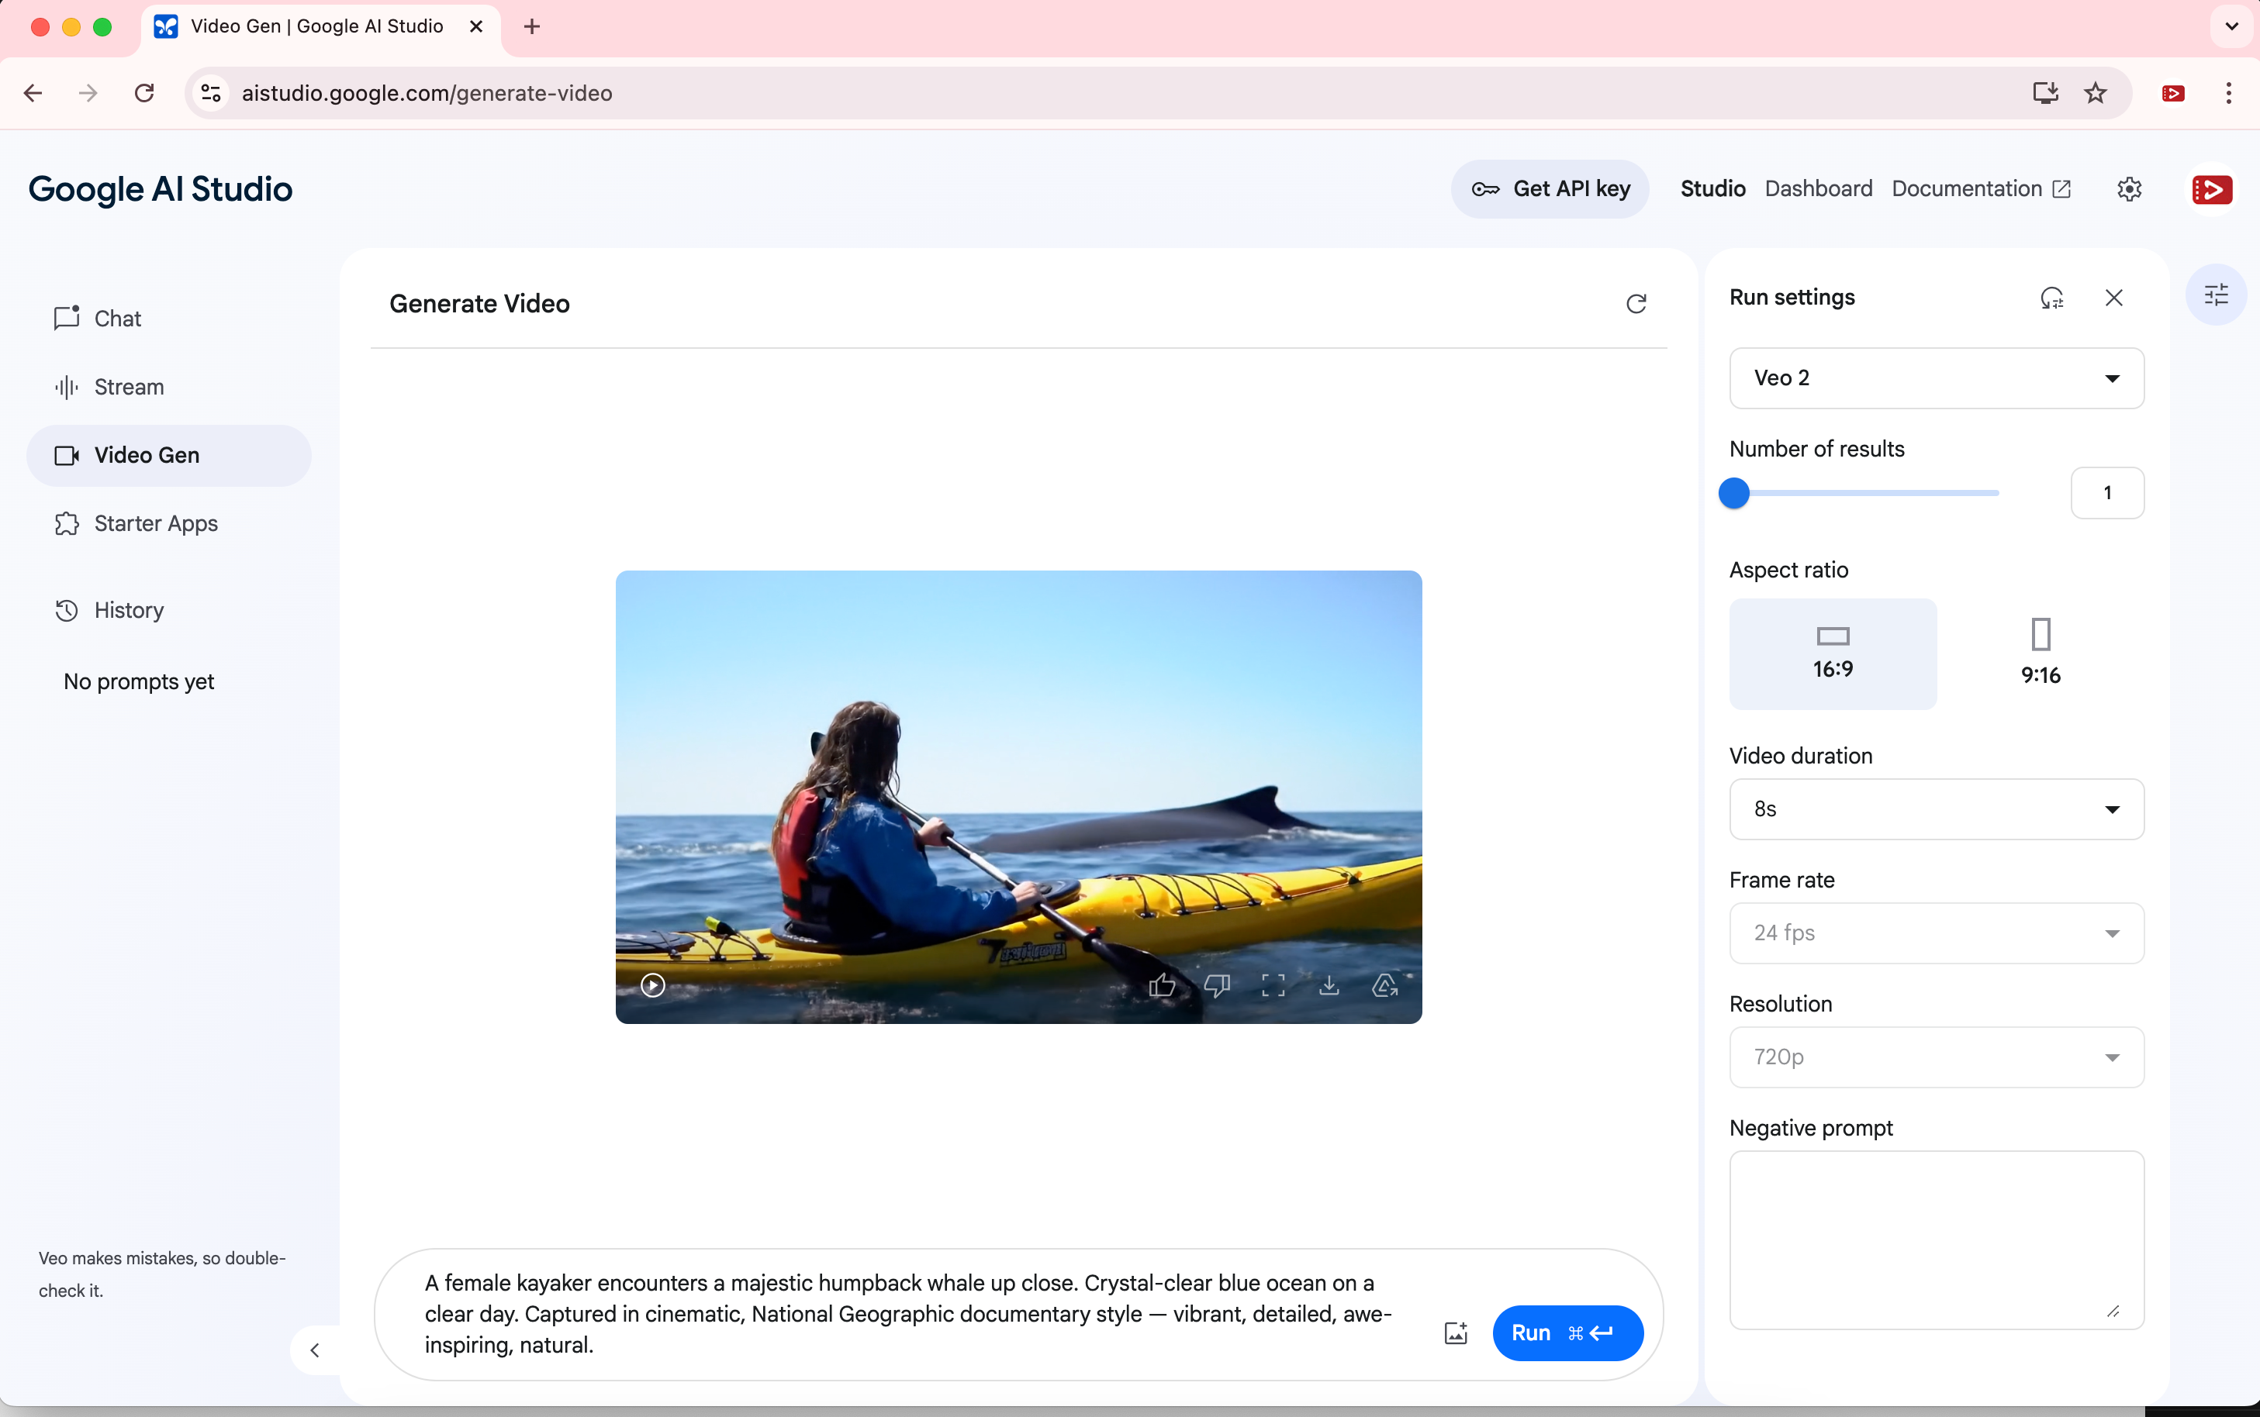Open the Veo 2 model dropdown
Image resolution: width=2260 pixels, height=1417 pixels.
[x=1936, y=378]
